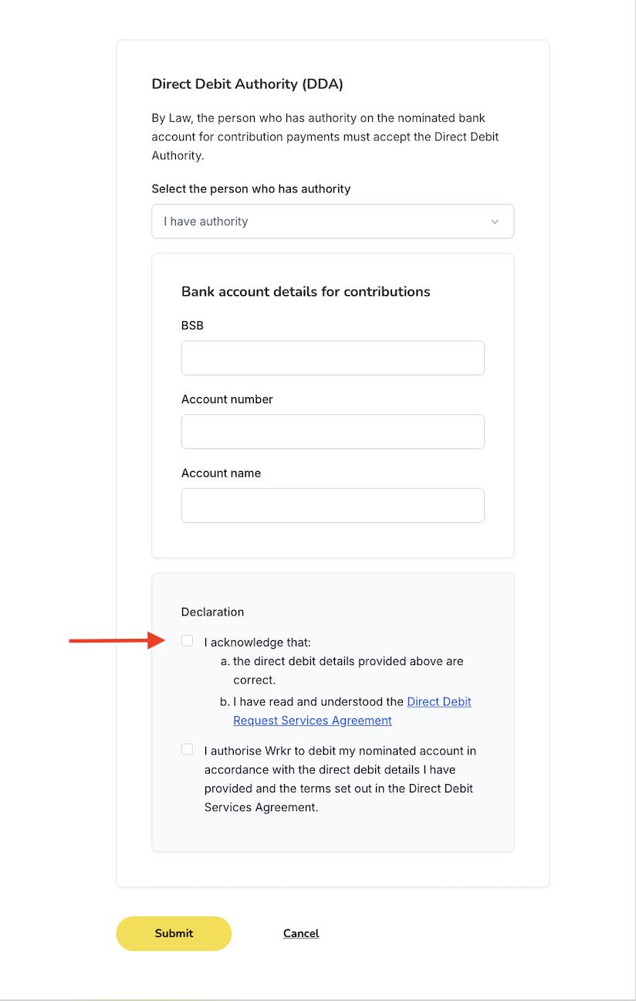Select the Account name text box
The width and height of the screenshot is (636, 1001).
click(333, 505)
